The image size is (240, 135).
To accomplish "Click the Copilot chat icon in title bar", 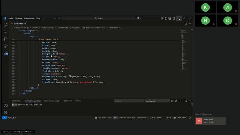I will click(x=138, y=18).
